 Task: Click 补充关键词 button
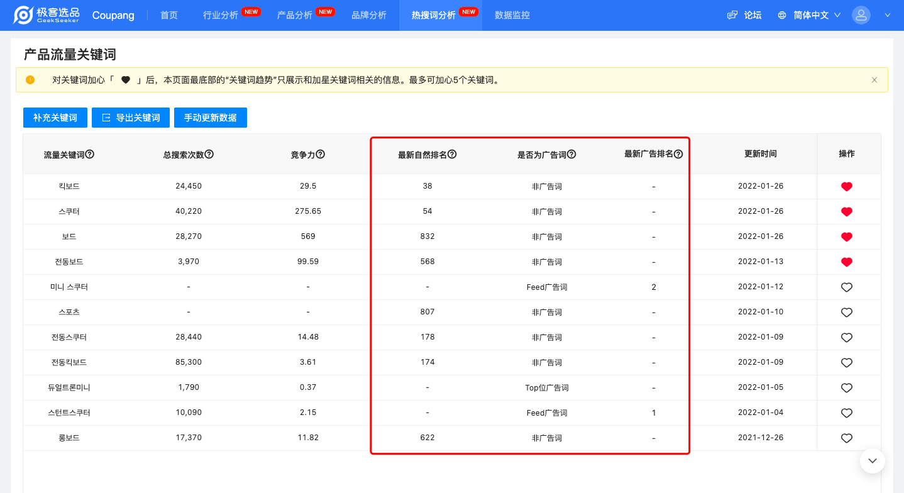[55, 118]
